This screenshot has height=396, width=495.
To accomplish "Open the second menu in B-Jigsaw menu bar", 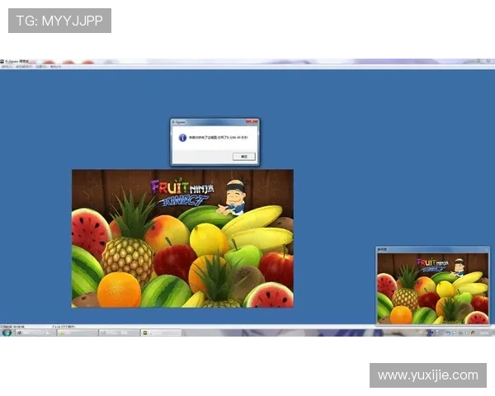I will coord(22,67).
